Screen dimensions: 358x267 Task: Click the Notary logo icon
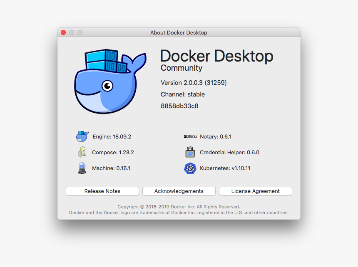click(x=190, y=136)
